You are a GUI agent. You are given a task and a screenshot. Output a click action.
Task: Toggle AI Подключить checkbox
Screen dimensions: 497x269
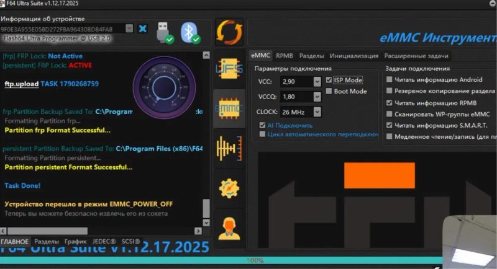262,125
